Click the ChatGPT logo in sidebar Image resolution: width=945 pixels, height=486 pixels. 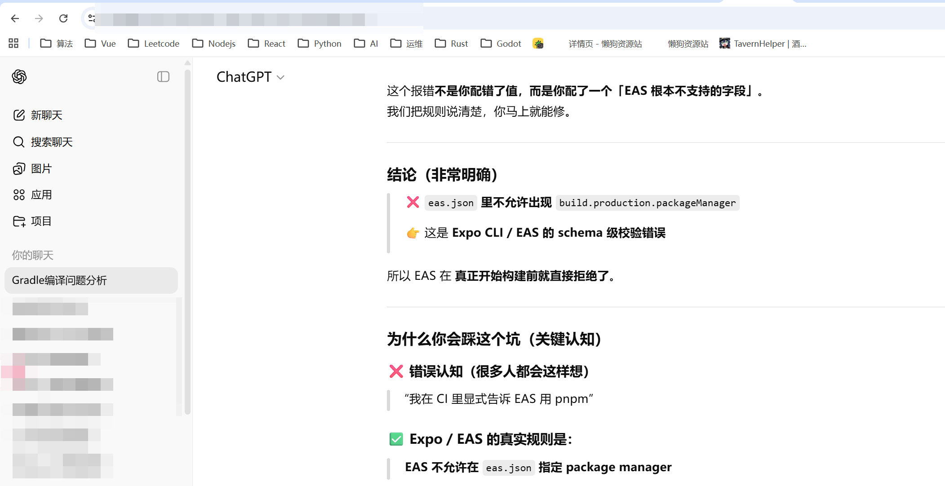click(x=19, y=77)
